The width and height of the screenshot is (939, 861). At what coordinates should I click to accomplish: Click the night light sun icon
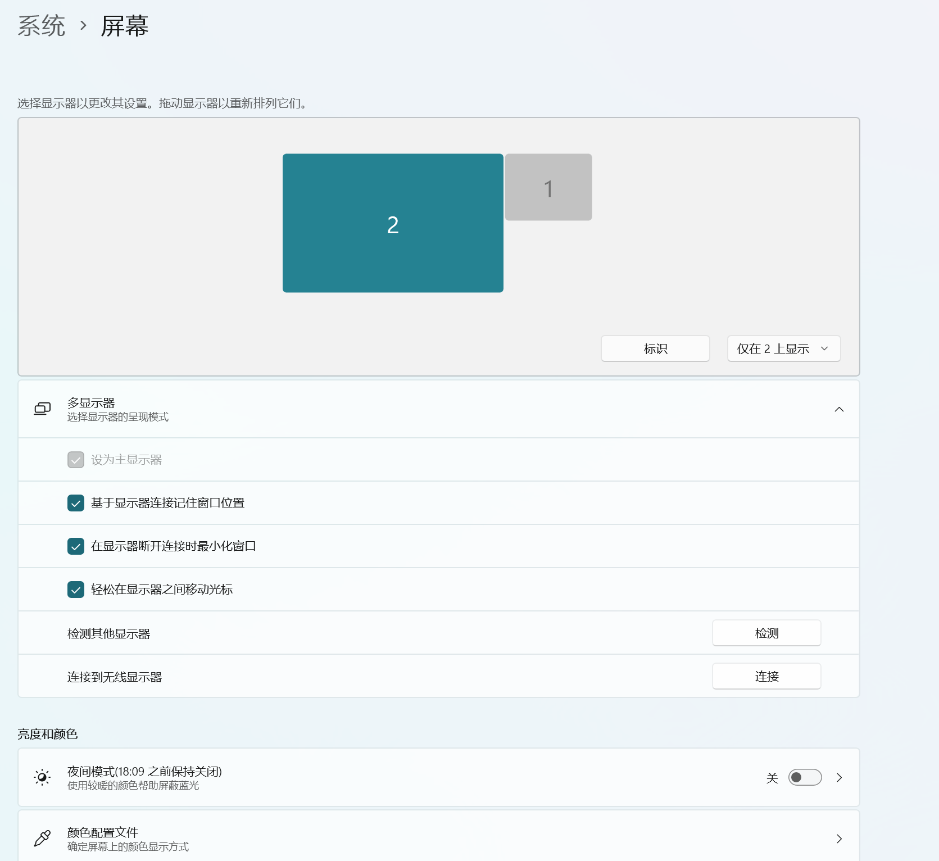coord(42,777)
